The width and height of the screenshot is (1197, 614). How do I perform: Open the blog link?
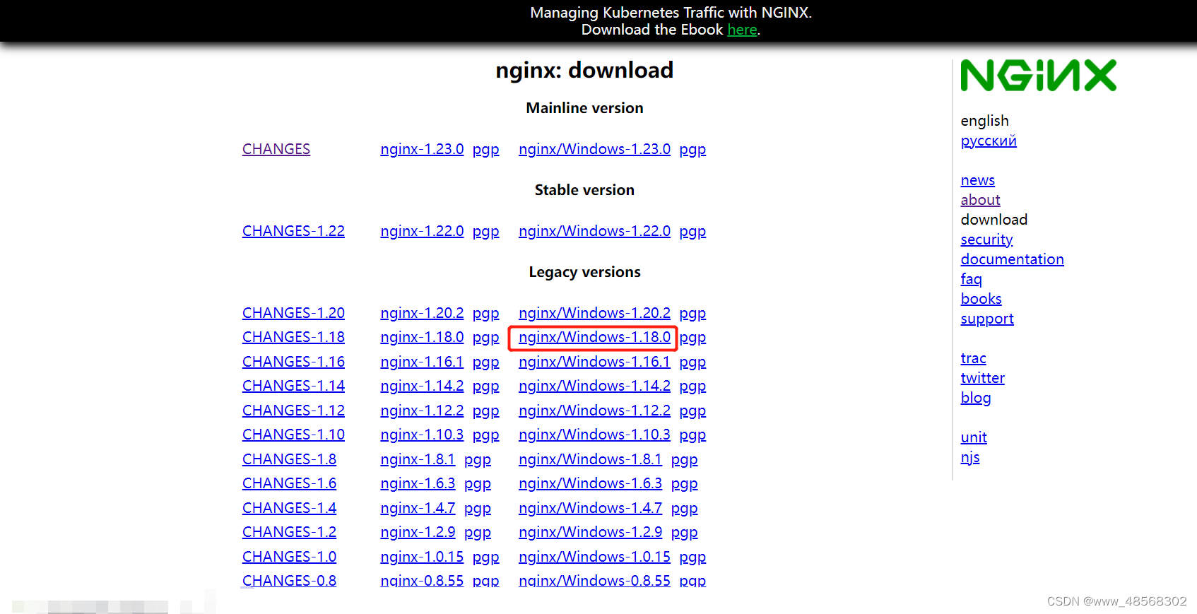coord(976,398)
